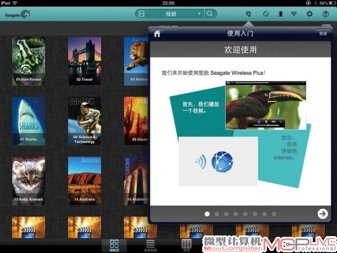Tap the 22:00 status bar clock
This screenshot has width=337, height=253.
(x=168, y=3)
